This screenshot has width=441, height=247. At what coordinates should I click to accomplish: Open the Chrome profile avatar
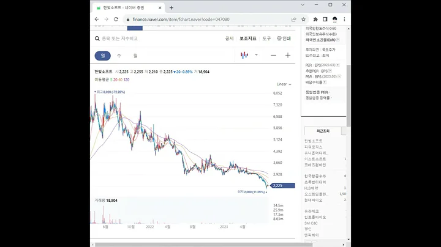point(334,20)
